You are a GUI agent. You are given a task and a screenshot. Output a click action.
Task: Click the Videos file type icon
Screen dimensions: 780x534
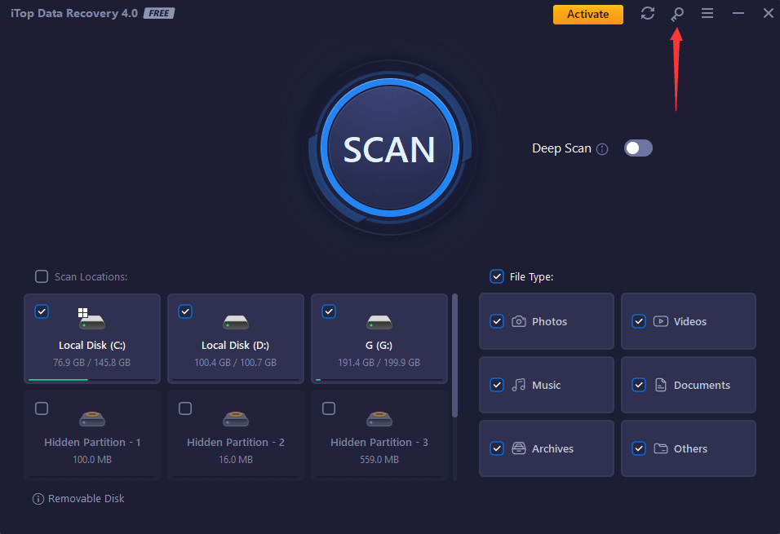662,321
